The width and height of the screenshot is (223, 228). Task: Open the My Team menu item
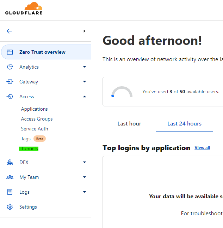pyautogui.click(x=29, y=177)
